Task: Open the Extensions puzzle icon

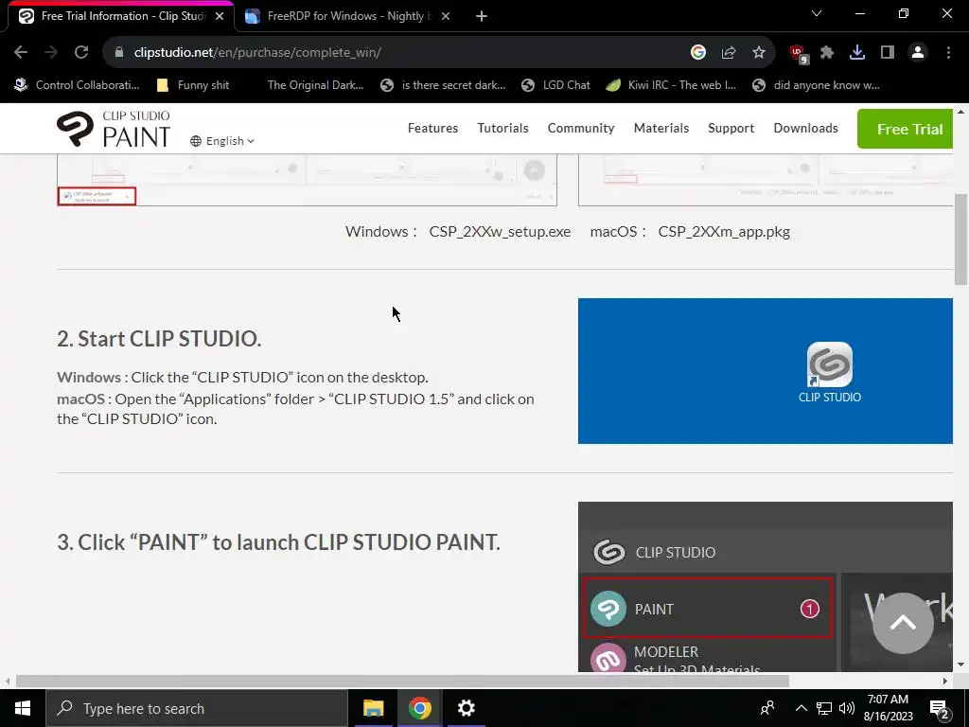Action: [x=827, y=53]
